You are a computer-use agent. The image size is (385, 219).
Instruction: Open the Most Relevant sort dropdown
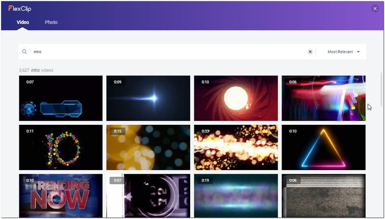[x=344, y=52]
